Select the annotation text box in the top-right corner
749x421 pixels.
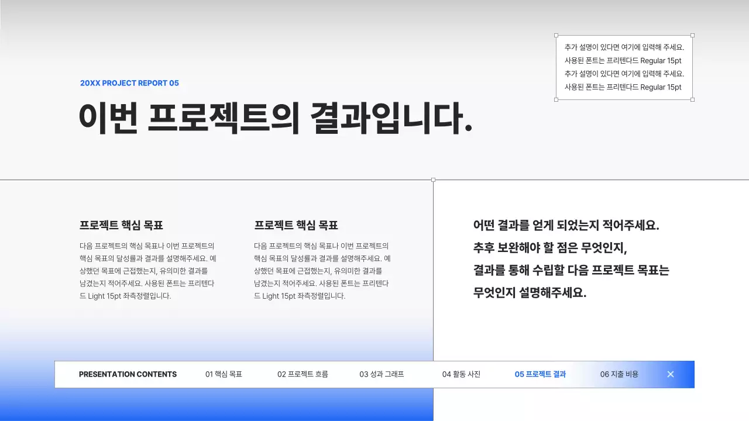pyautogui.click(x=624, y=67)
